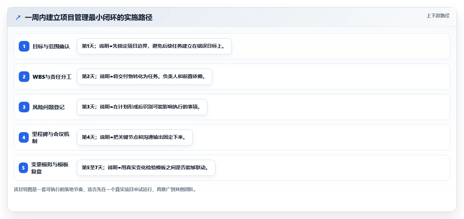464x219 pixels.
Task: Click the 上下游路径 label
Action: pos(438,16)
